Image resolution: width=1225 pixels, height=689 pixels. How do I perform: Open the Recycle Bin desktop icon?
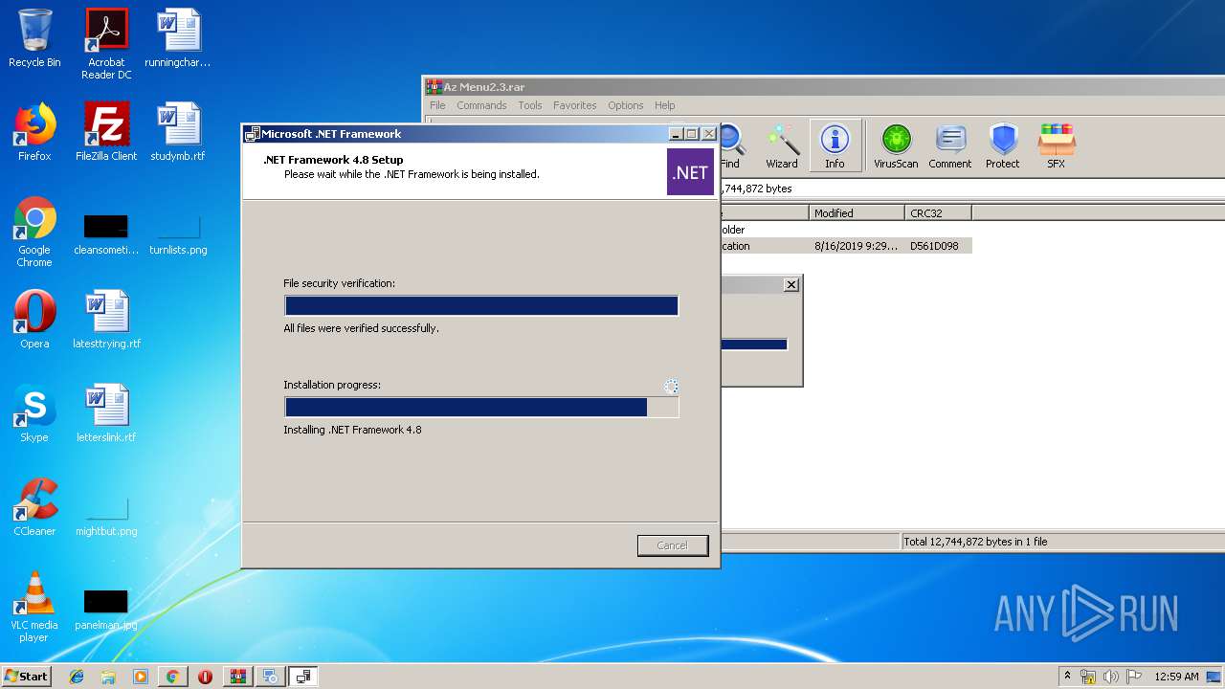tap(34, 38)
